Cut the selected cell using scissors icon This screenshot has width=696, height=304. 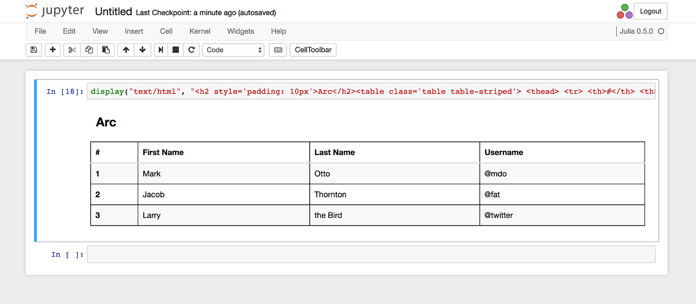(x=71, y=50)
